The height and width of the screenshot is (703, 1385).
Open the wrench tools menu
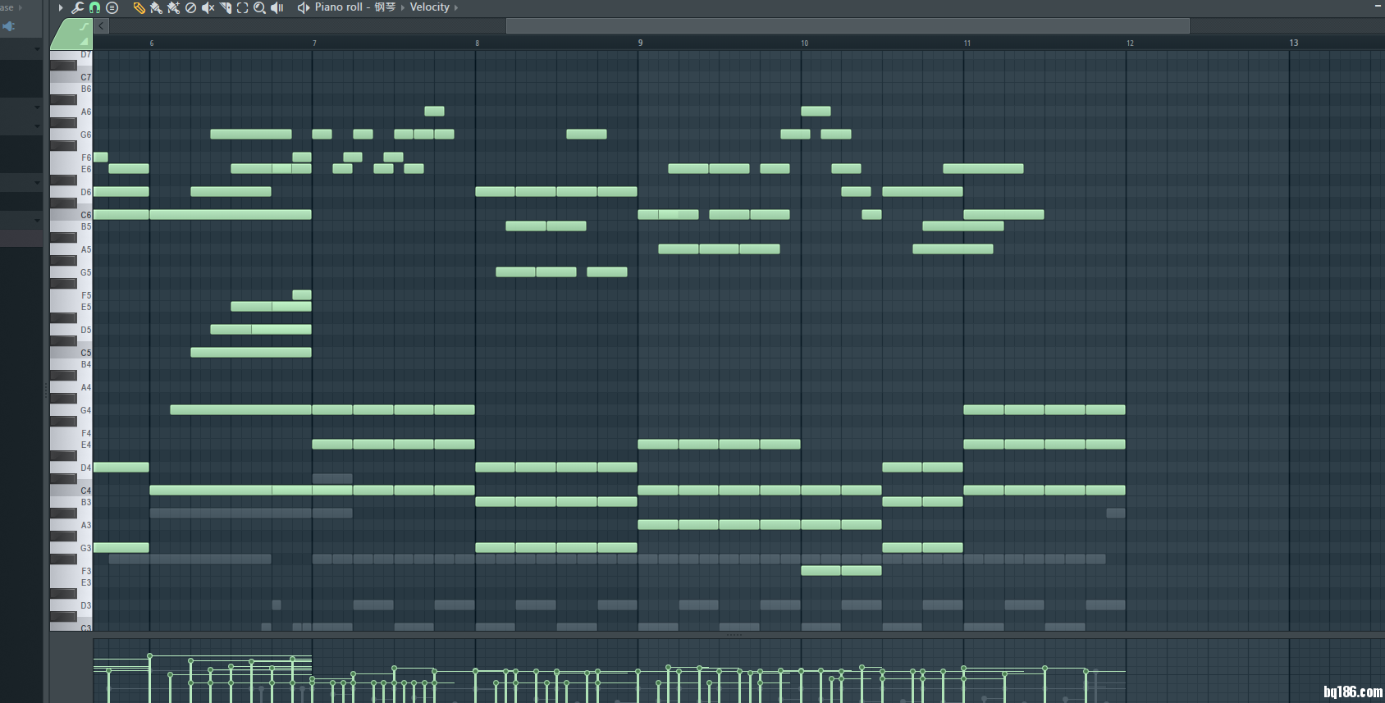tap(77, 7)
